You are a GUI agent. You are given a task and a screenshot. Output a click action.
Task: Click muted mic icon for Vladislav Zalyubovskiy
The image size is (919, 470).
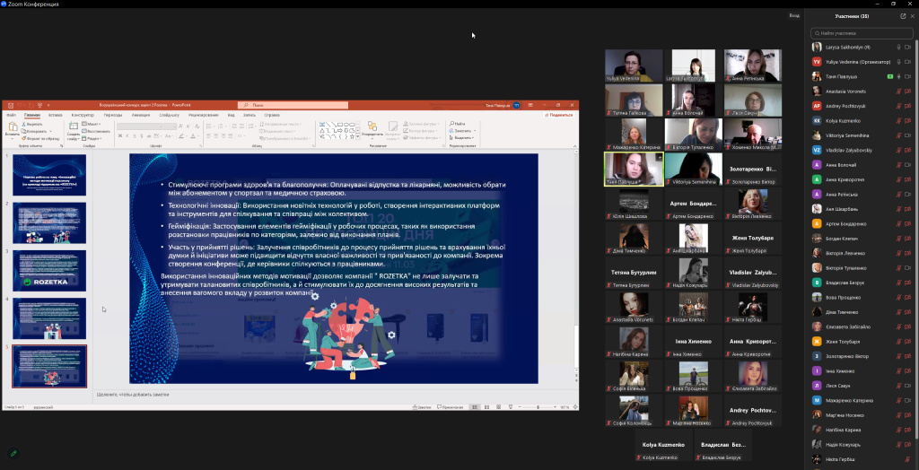[898, 150]
